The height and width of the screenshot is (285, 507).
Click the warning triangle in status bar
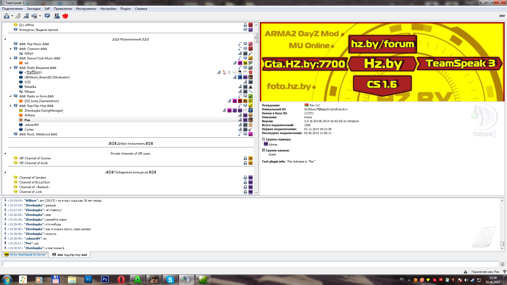coord(466,272)
